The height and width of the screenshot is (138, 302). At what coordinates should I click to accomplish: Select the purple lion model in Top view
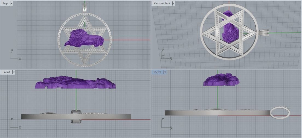[84, 38]
